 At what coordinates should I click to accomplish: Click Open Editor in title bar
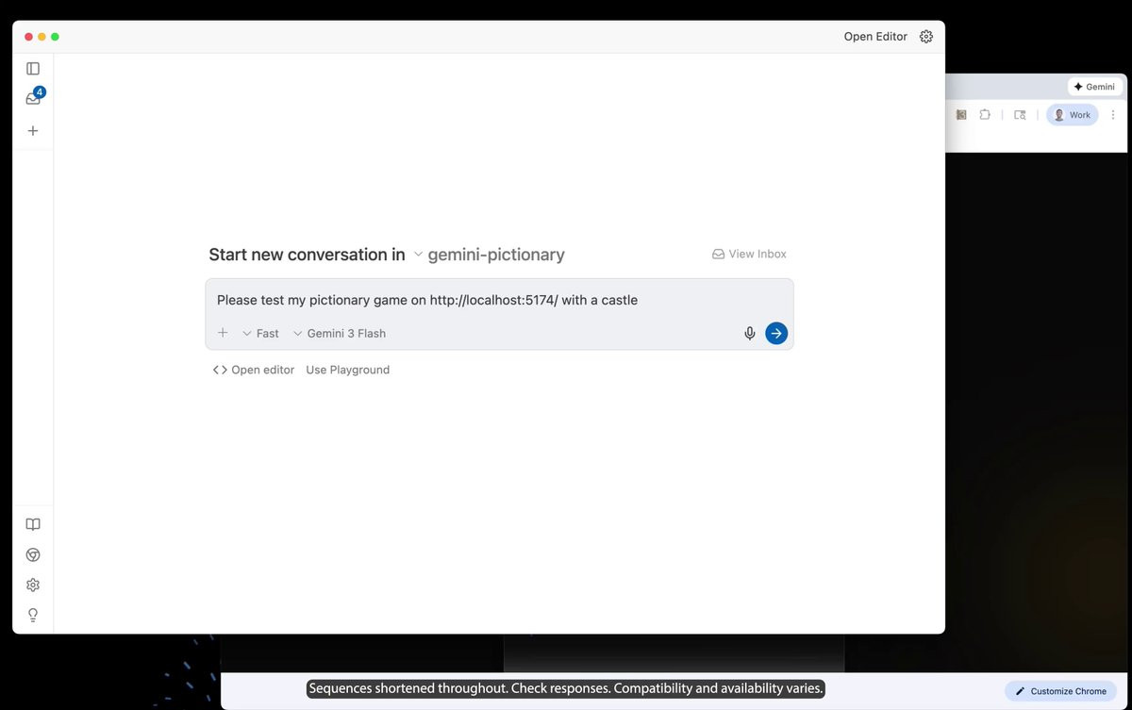click(875, 37)
